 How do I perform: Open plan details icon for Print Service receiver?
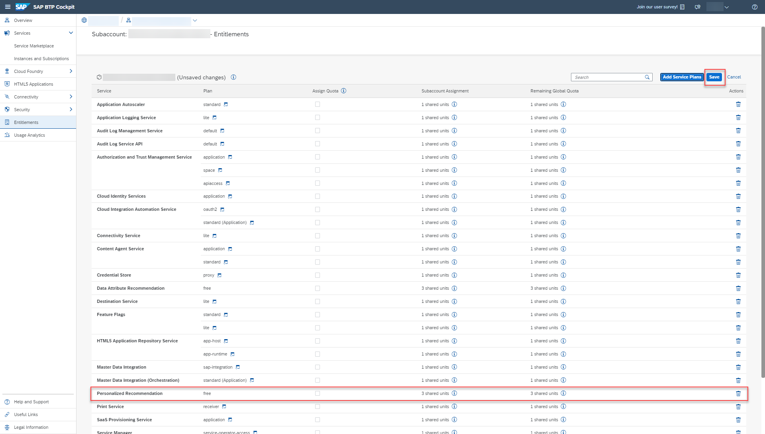point(224,407)
